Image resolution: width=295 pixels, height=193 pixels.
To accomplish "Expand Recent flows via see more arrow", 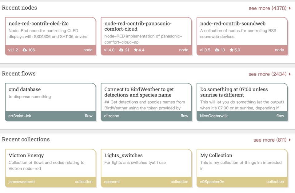I will click(290, 74).
